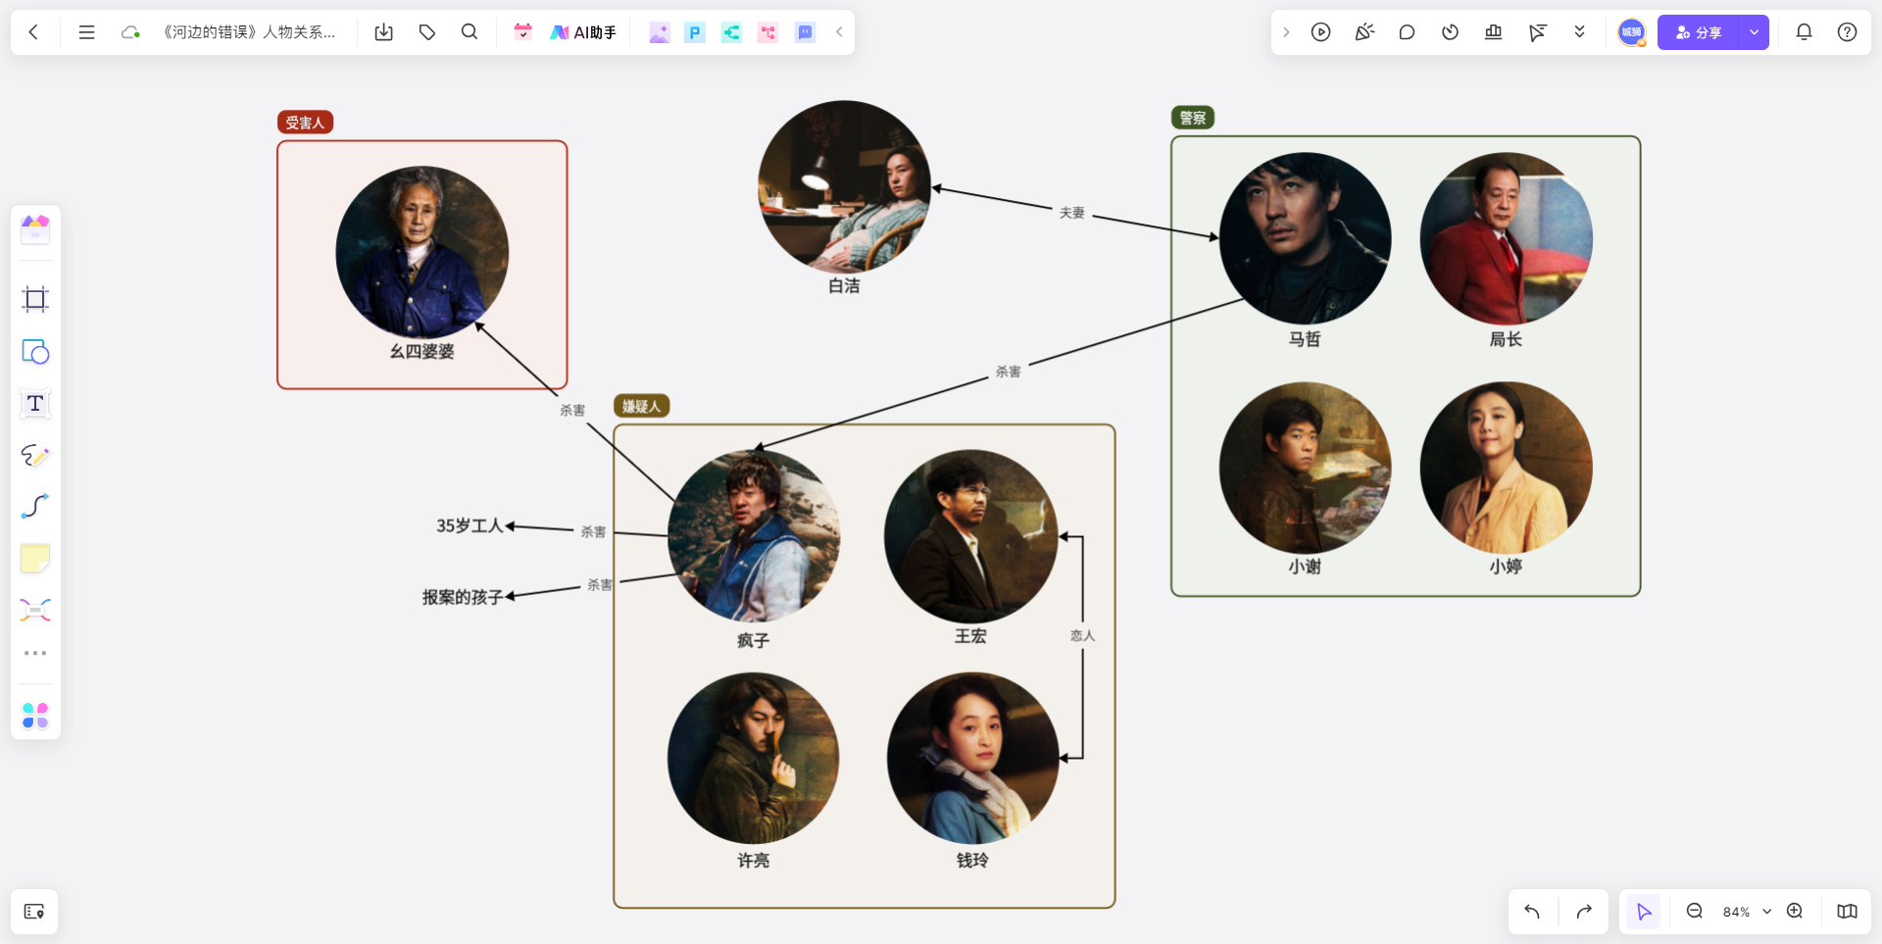1882x944 pixels.
Task: Select the 恋人 connector label
Action: point(1083,635)
